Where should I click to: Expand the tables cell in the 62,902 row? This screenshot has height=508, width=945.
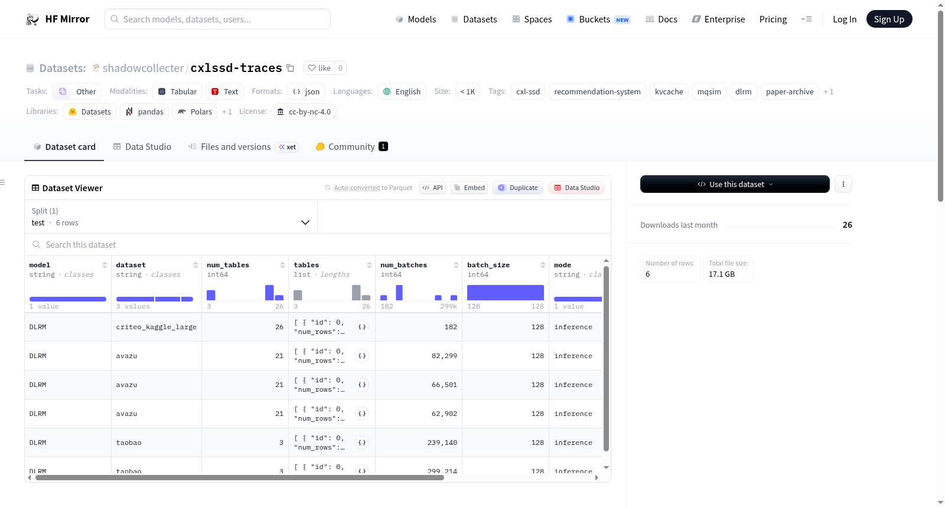(x=362, y=414)
